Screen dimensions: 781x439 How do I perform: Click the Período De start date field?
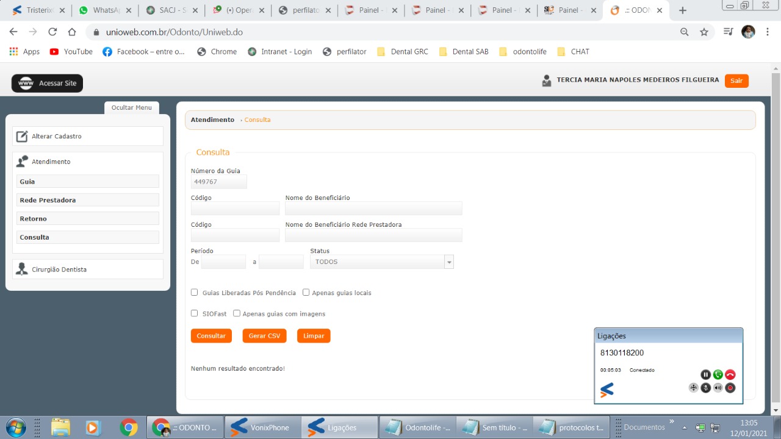point(223,262)
